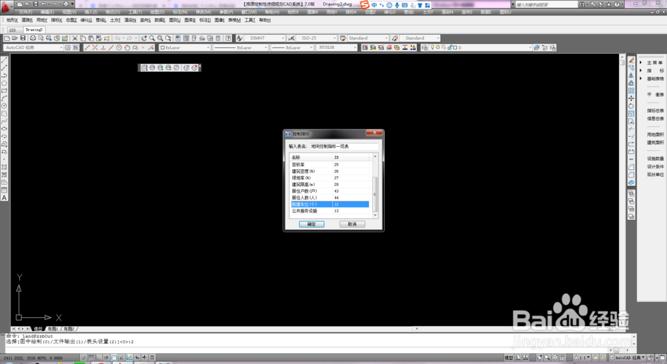Click the Zoom Realtime magnifier in the standard toolbar
The width and height of the screenshot is (667, 364).
point(152,38)
